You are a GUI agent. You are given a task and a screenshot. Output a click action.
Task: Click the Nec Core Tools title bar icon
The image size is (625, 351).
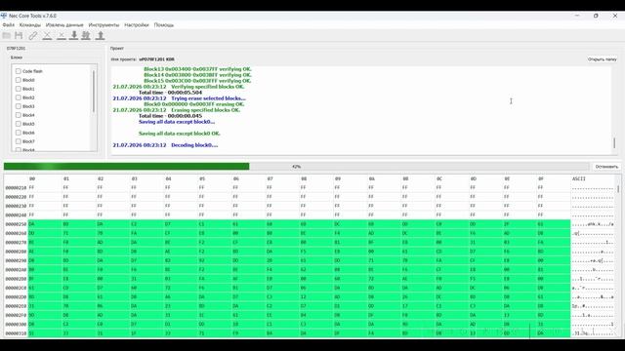coord(4,16)
